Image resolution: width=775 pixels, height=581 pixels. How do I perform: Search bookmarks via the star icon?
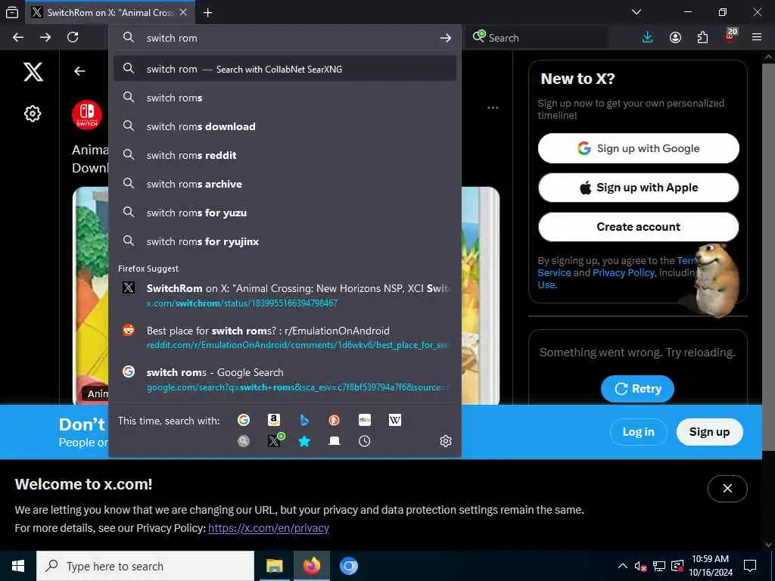(304, 441)
